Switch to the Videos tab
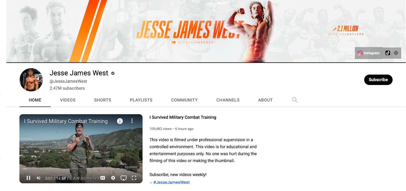This screenshot has height=191, width=406. coord(68,100)
